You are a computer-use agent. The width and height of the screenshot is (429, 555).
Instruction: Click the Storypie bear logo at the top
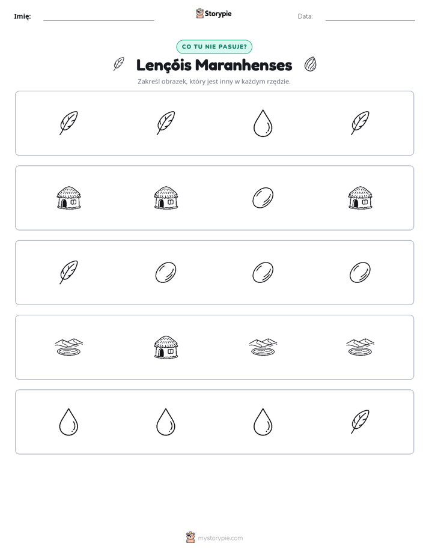pyautogui.click(x=199, y=13)
